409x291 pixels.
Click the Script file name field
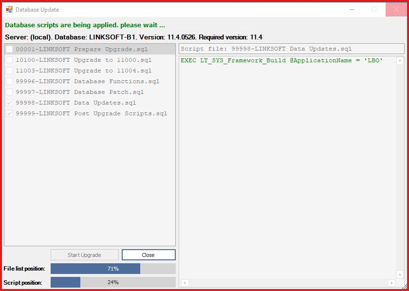tap(291, 49)
